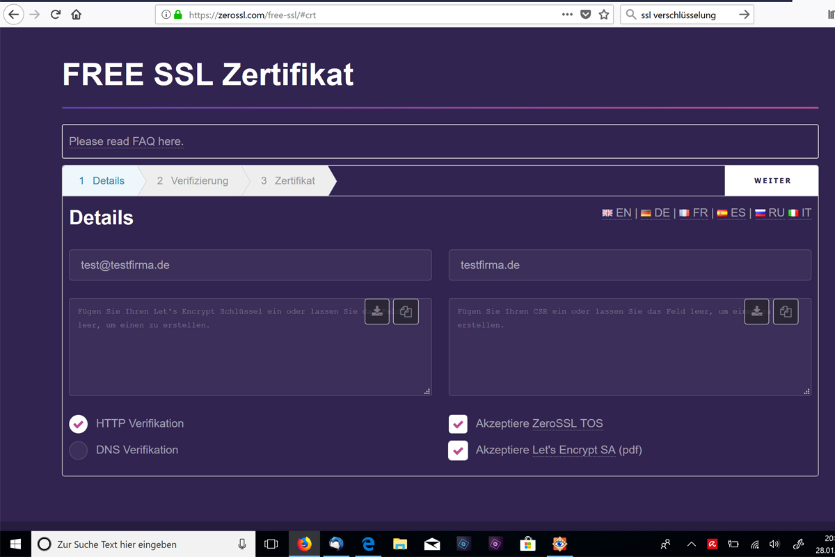Viewport: 835px width, 557px height.
Task: Switch to the Verifizierung step tab
Action: point(192,181)
